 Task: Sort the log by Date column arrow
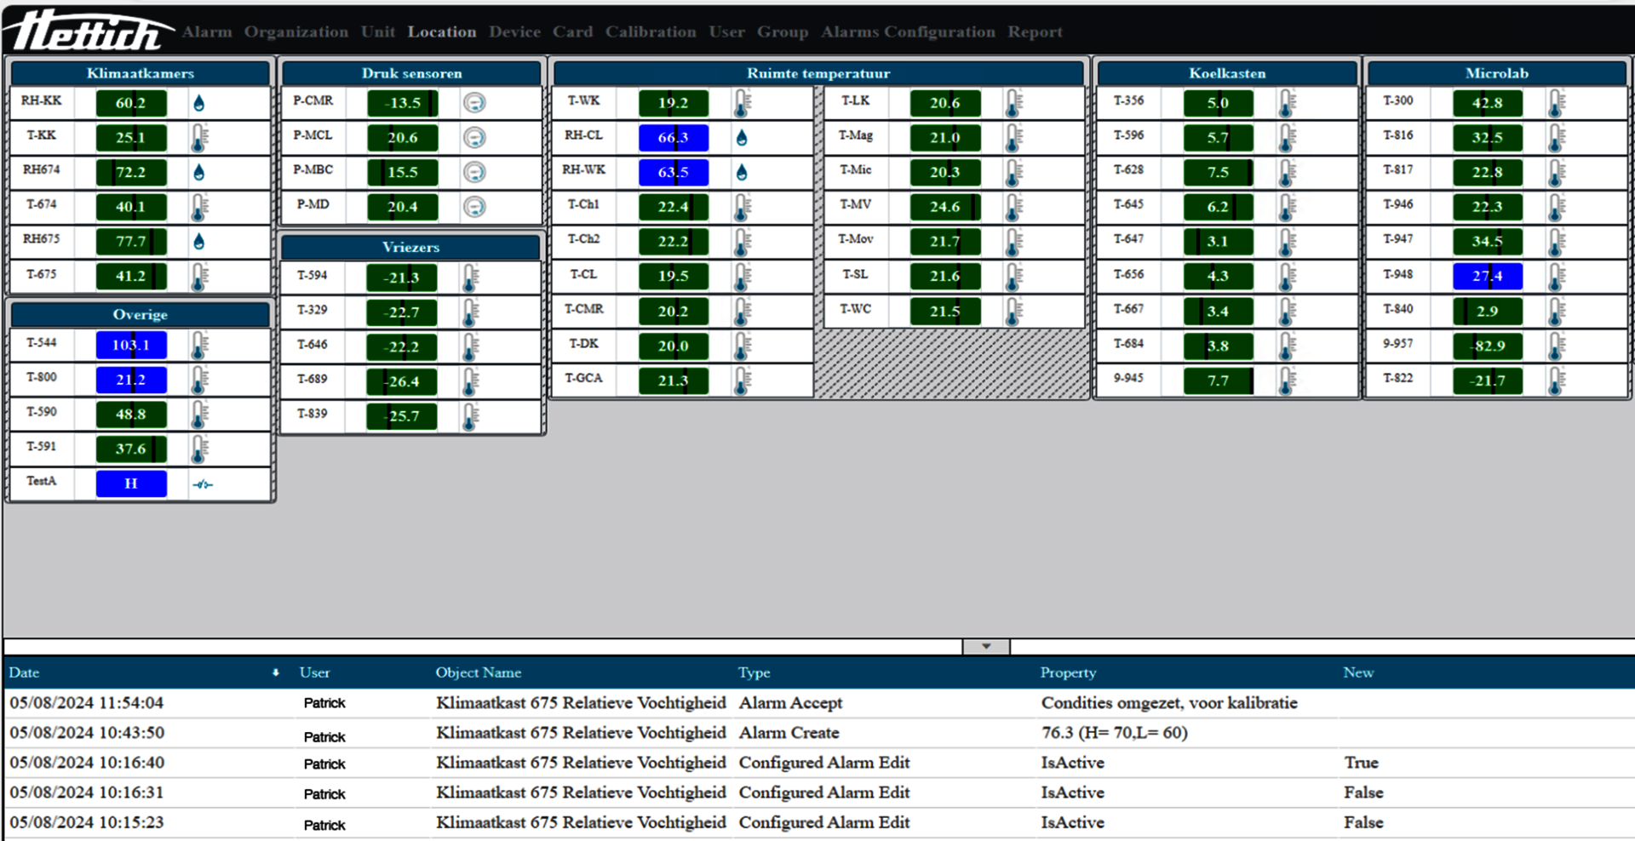coord(275,672)
